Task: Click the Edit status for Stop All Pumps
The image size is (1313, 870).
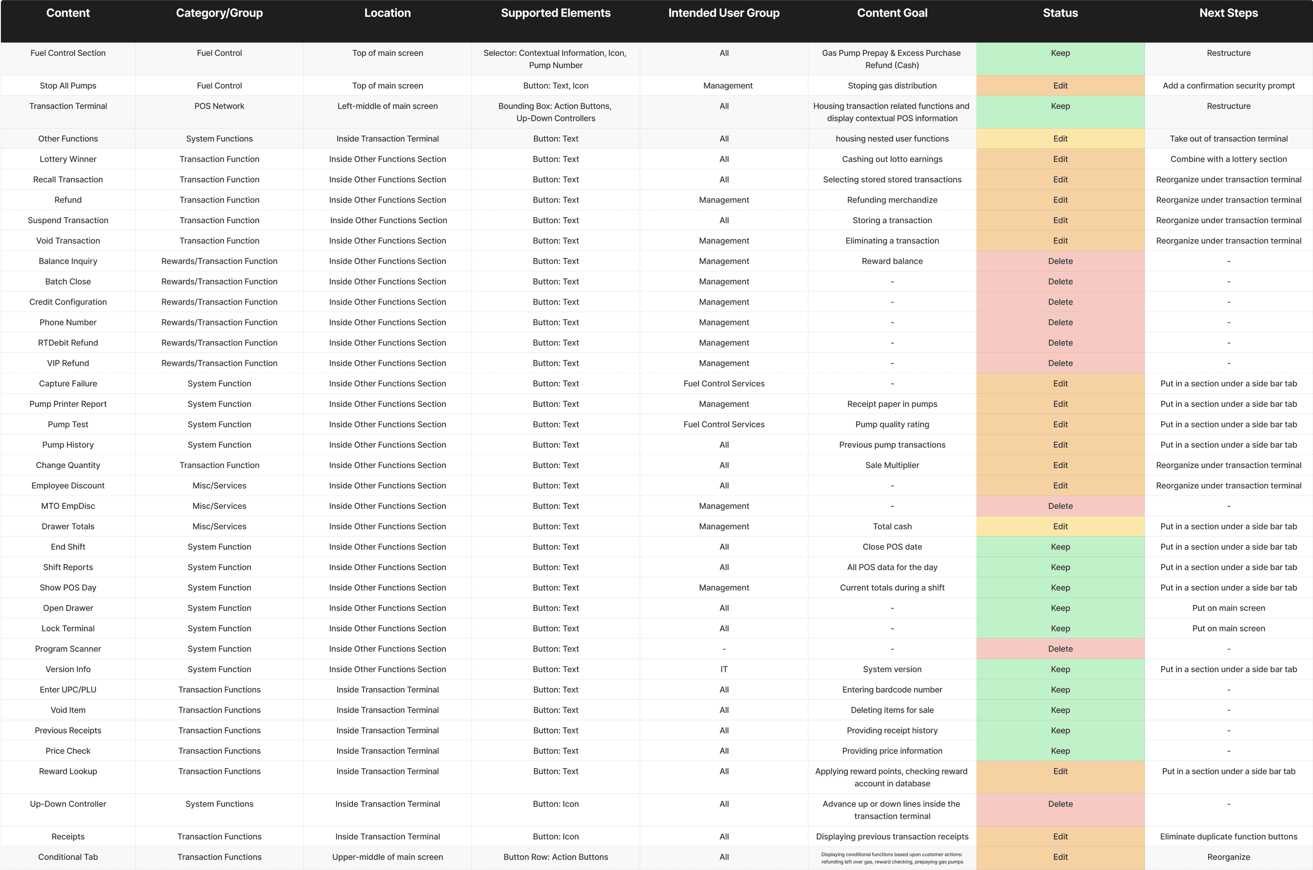Action: pyautogui.click(x=1060, y=86)
